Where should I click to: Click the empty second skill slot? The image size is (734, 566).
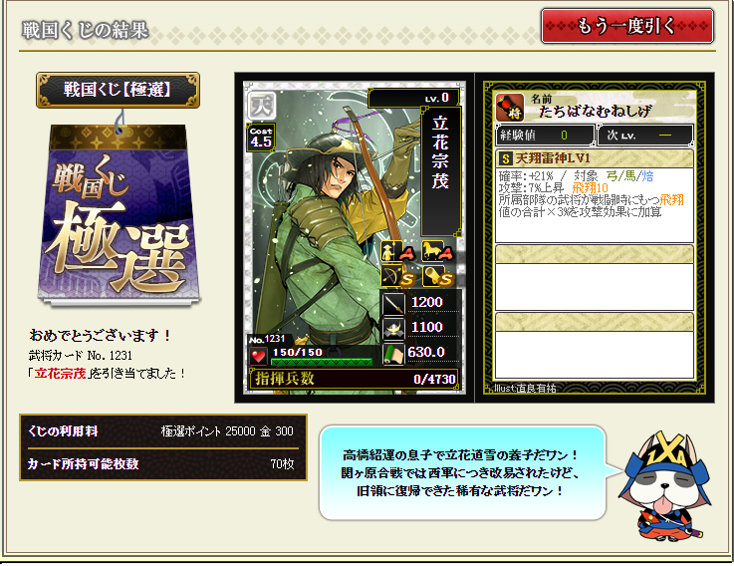click(594, 277)
